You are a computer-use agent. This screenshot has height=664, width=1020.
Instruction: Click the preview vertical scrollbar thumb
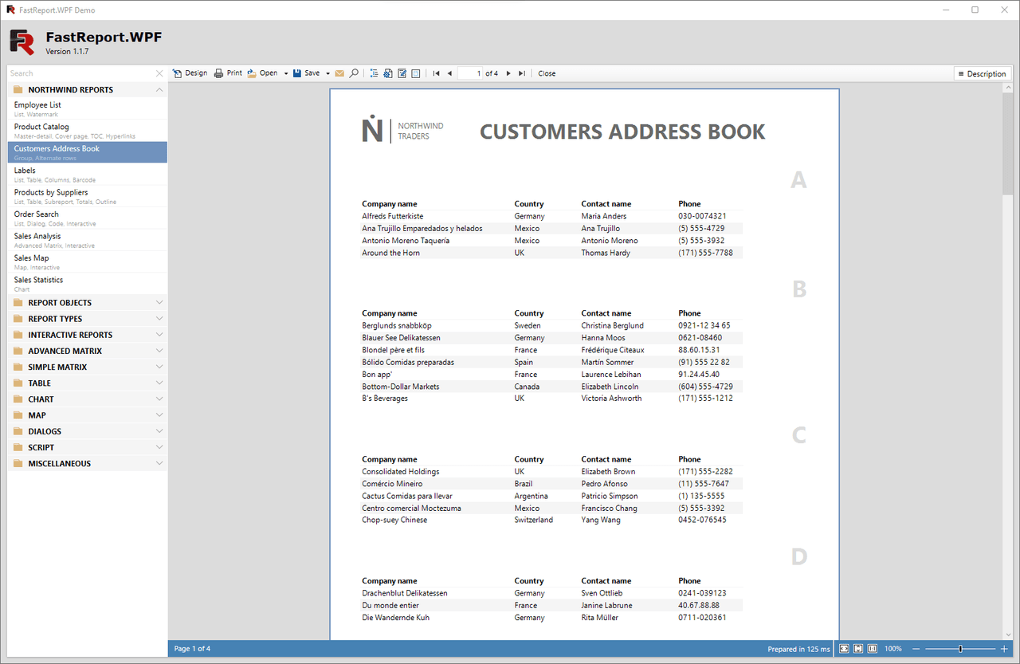[1007, 143]
